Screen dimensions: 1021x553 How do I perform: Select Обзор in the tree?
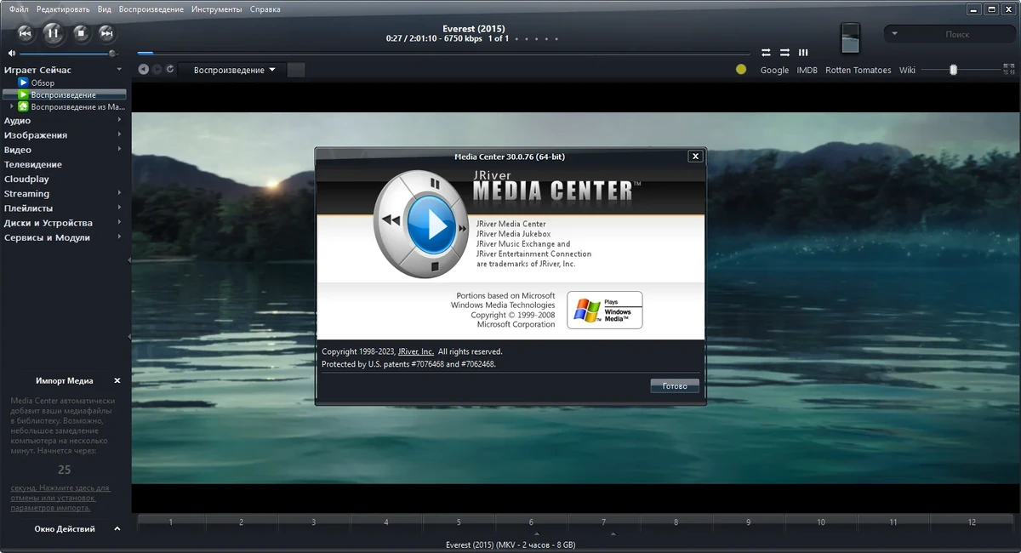(43, 83)
